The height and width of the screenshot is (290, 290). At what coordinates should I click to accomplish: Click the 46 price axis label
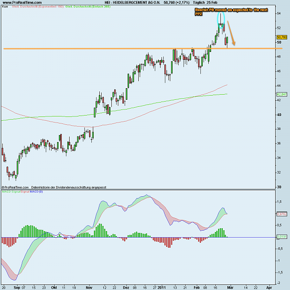coord(279,71)
